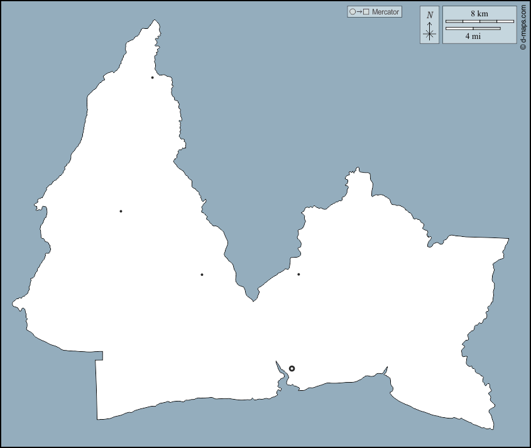Click the italic N compass letter
531x448 pixels.
coord(430,15)
